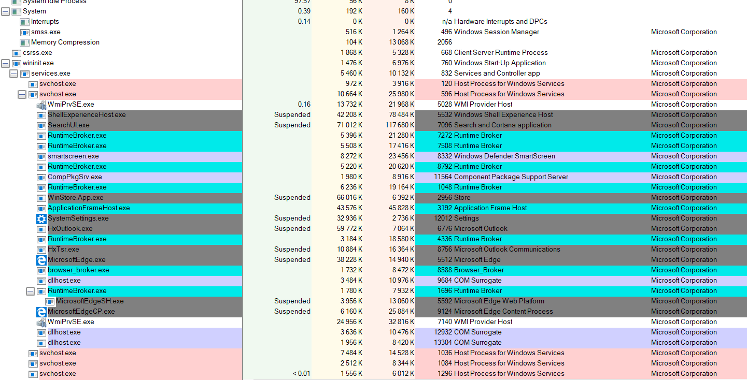This screenshot has width=747, height=380.
Task: Click the WmiPrvSE.exe icon for PID 5028
Action: click(x=41, y=105)
